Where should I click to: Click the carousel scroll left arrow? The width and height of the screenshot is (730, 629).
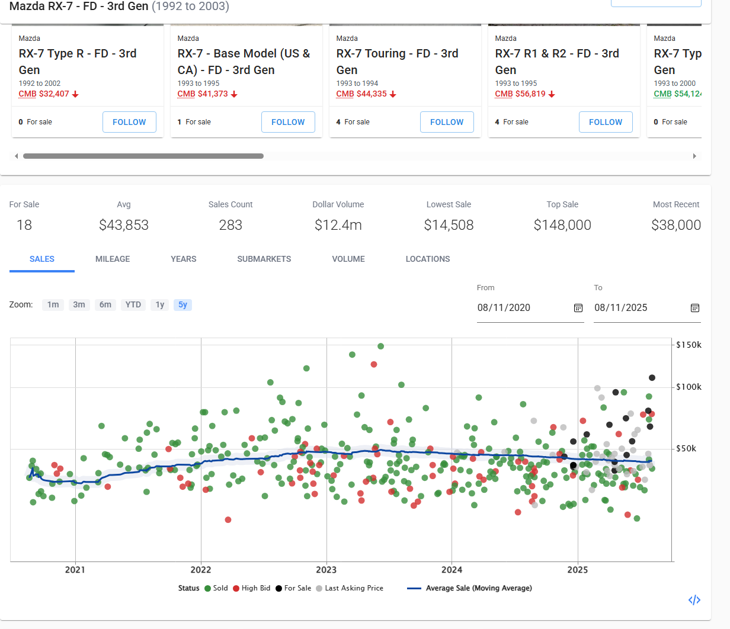click(17, 156)
